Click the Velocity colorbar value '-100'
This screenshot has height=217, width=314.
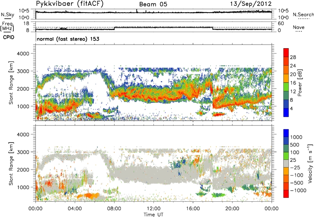pos(297,175)
